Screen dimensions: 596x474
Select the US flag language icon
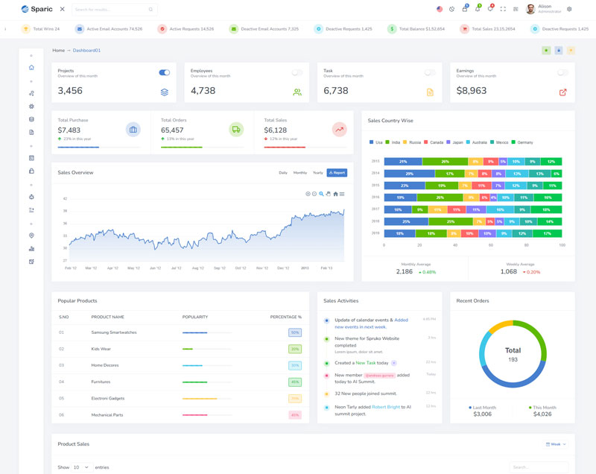[x=440, y=9]
